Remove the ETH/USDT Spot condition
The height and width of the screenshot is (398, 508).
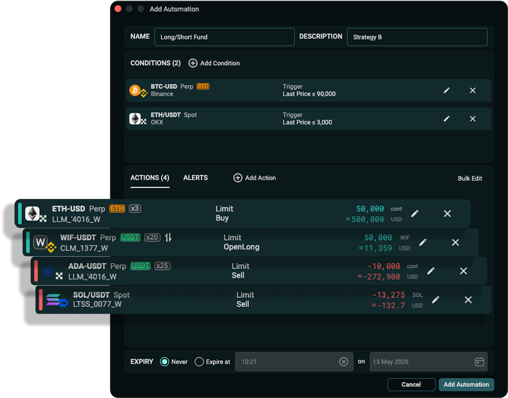click(x=473, y=119)
